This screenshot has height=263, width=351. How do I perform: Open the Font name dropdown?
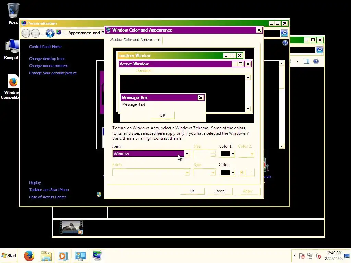tap(151, 173)
